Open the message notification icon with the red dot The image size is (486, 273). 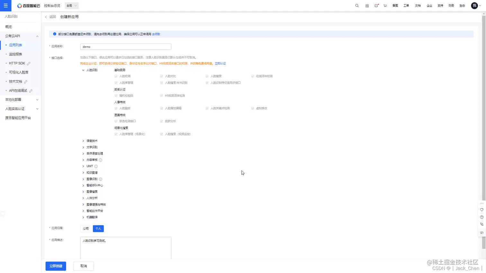point(376,6)
